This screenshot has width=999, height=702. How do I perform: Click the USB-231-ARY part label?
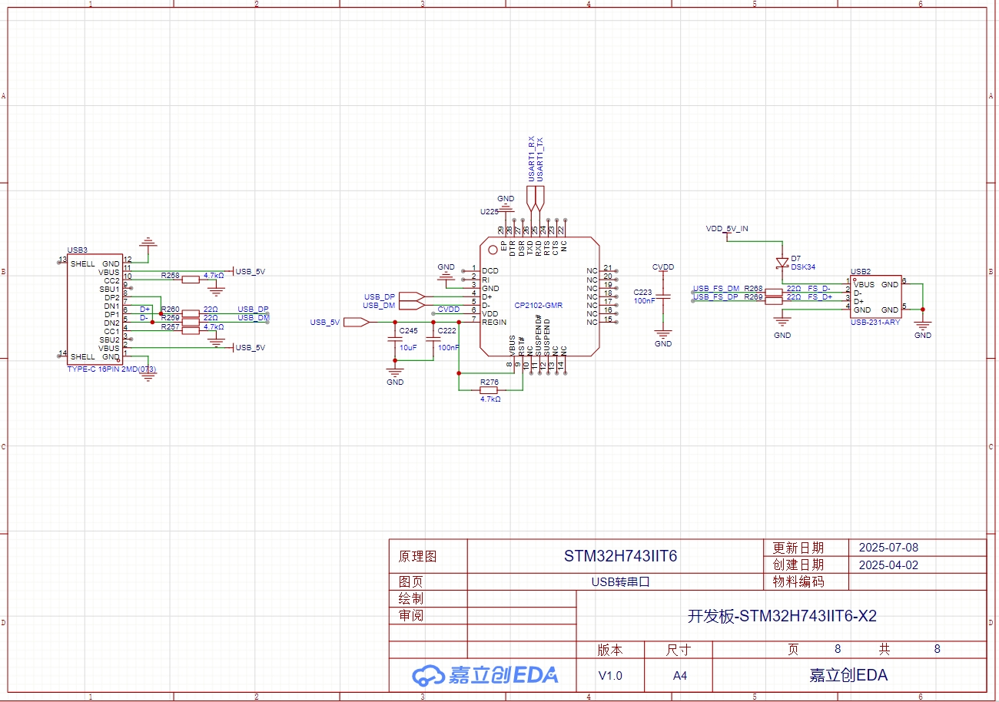[x=875, y=323]
